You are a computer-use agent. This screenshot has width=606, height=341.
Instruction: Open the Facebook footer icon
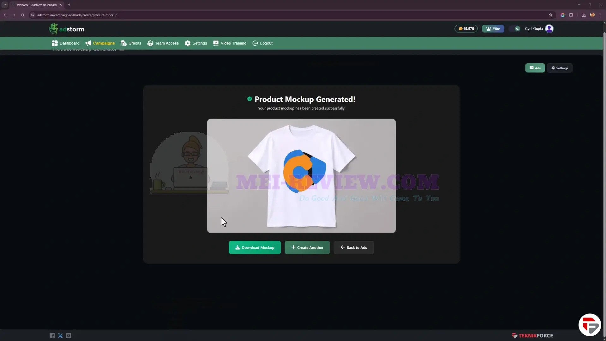tap(52, 336)
